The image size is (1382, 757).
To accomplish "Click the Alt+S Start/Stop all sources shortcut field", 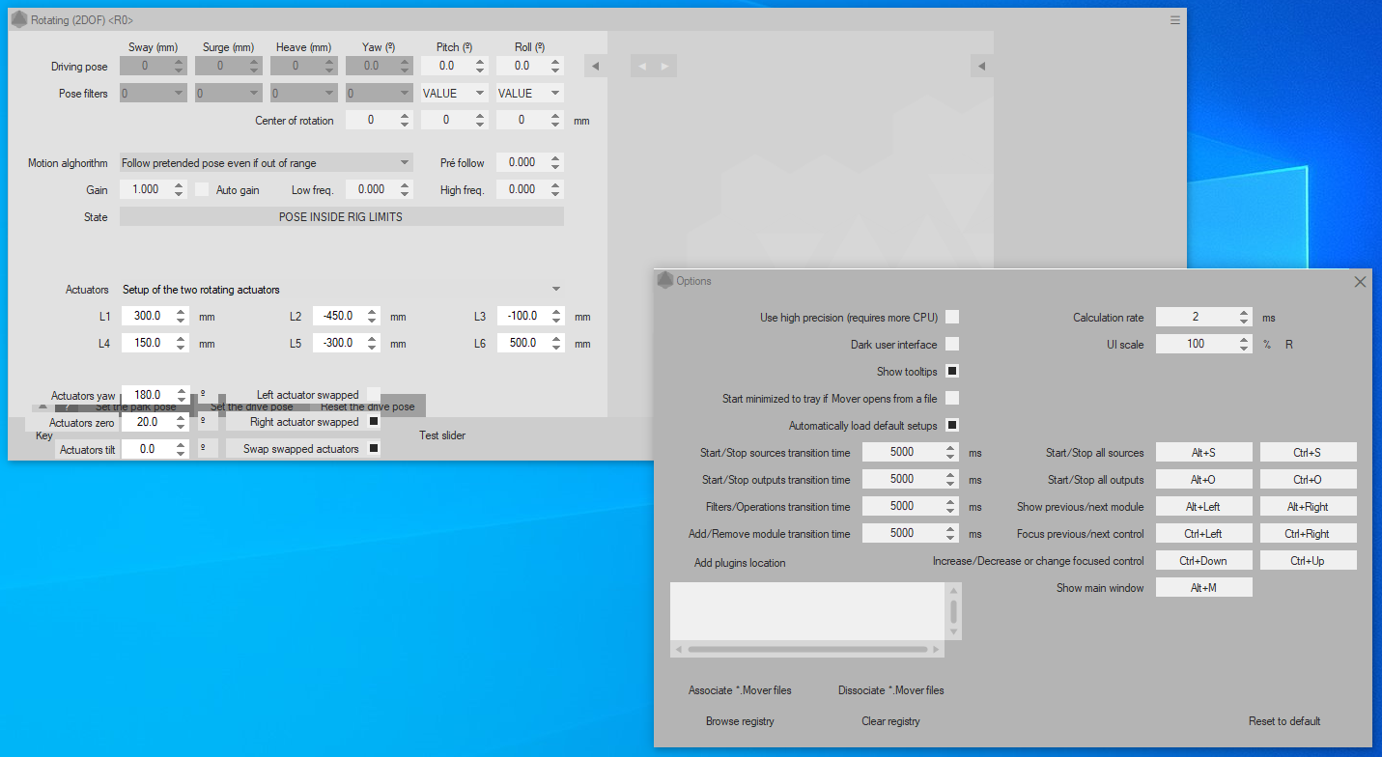I will [x=1203, y=453].
